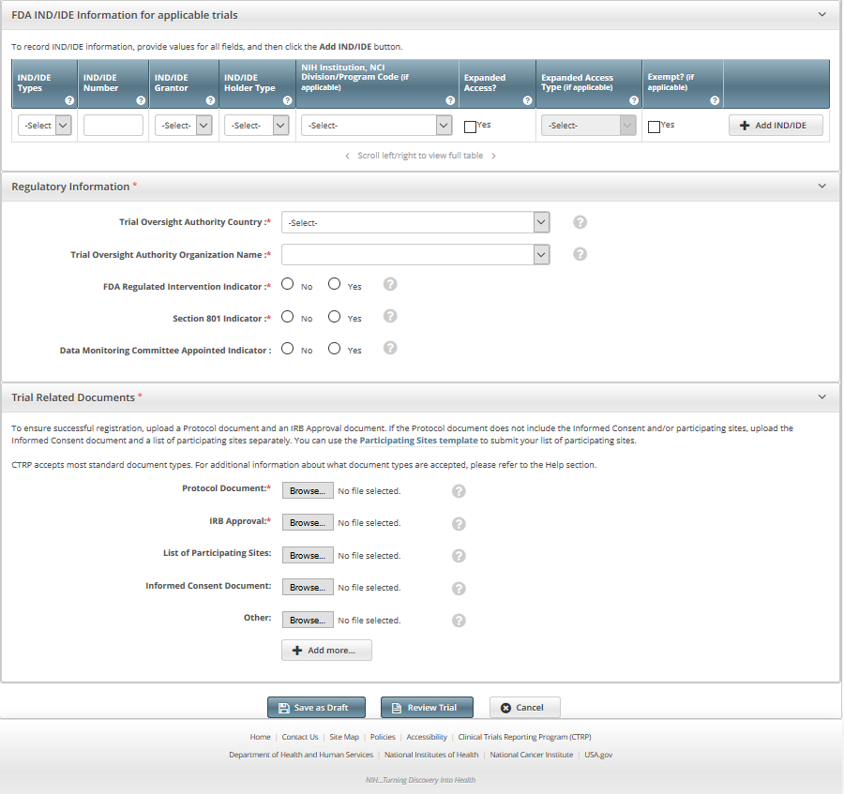Screen dimensions: 844x794
Task: Open the Participating Sites template link
Action: [418, 441]
